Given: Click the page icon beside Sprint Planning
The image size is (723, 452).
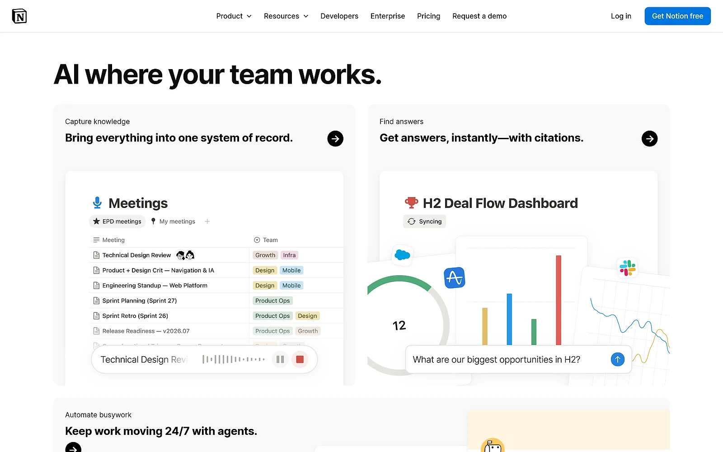Looking at the screenshot, I should (x=96, y=301).
